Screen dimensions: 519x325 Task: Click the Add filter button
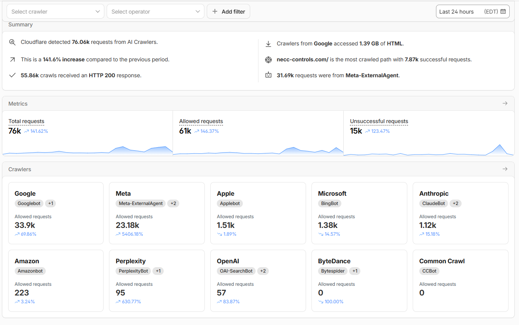[x=228, y=12]
